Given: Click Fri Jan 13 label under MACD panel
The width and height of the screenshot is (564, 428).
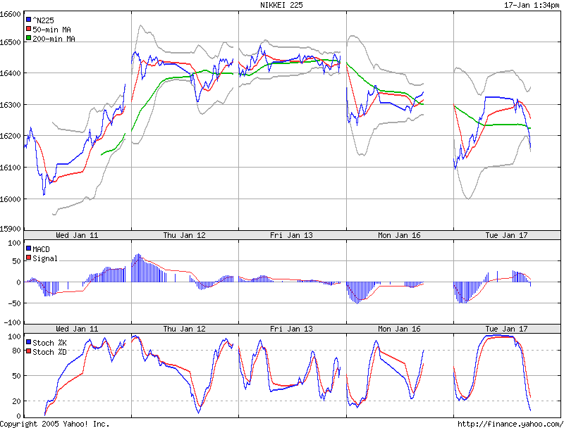Looking at the screenshot, I should click(291, 329).
